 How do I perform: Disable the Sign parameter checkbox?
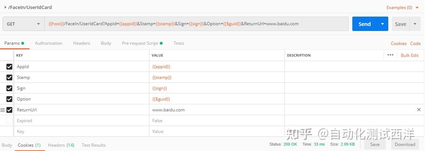(9, 88)
